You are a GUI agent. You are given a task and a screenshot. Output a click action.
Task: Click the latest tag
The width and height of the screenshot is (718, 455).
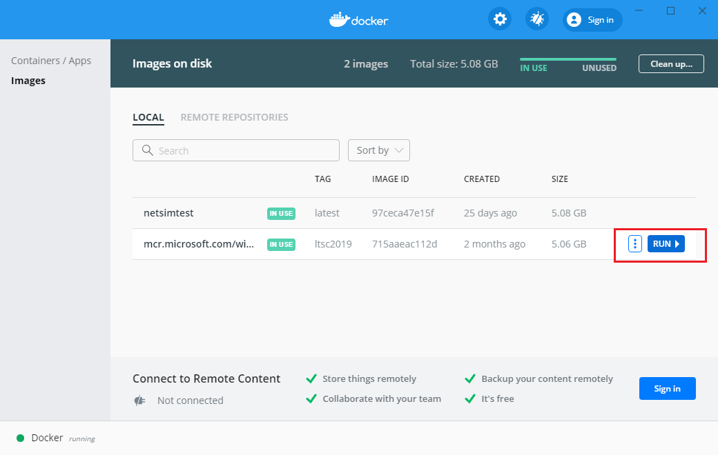[x=327, y=213]
